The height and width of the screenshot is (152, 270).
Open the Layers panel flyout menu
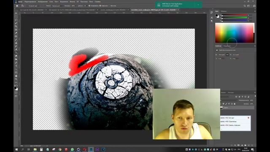[255, 92]
